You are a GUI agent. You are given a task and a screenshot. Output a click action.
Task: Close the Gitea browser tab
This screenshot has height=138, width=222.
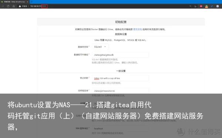pyautogui.click(x=27, y=2)
